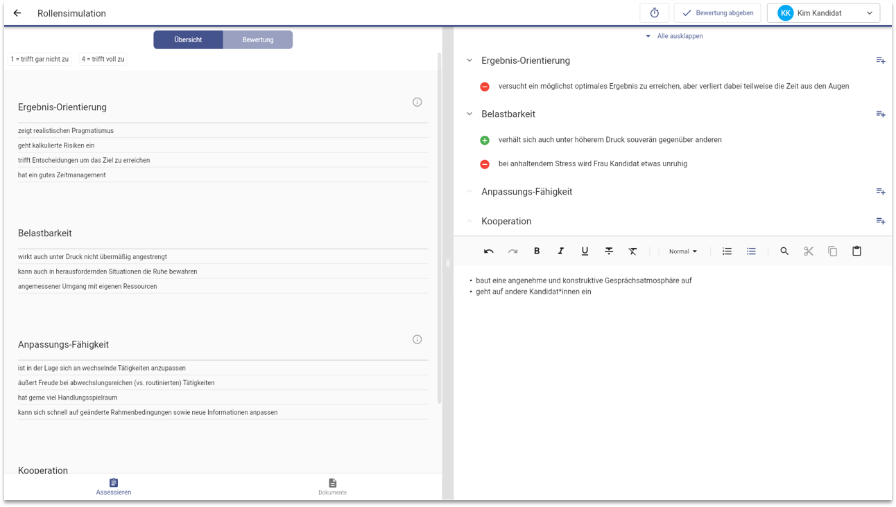Image resolution: width=896 pixels, height=507 pixels.
Task: Open info for Ergebnis-Orientierung on left
Action: pyautogui.click(x=417, y=102)
